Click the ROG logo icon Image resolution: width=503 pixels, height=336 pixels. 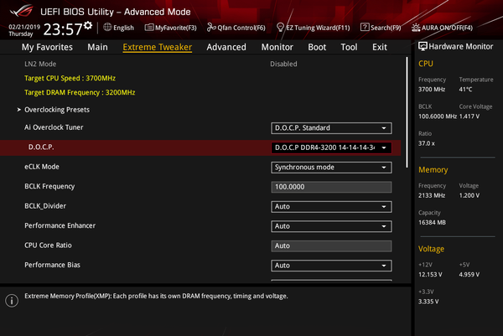21,11
